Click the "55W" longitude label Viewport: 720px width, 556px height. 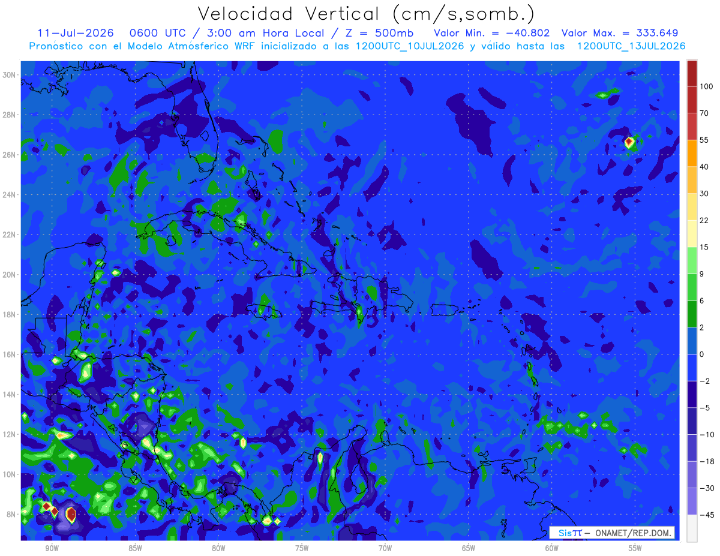(635, 549)
